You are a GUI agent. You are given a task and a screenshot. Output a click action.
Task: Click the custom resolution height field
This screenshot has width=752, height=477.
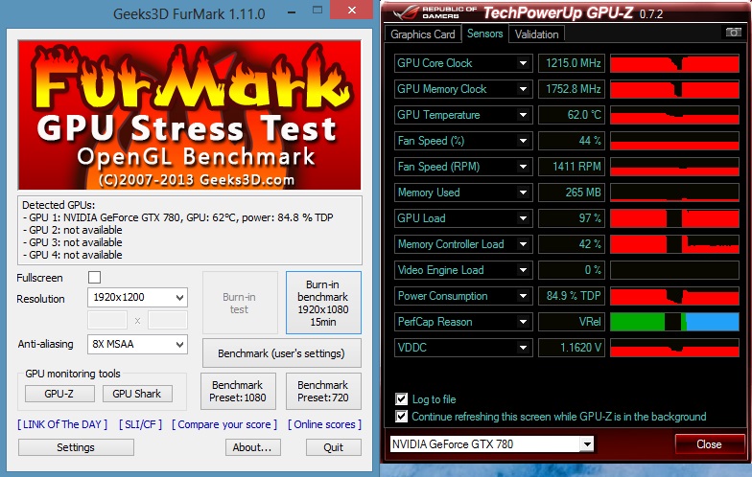(x=167, y=320)
